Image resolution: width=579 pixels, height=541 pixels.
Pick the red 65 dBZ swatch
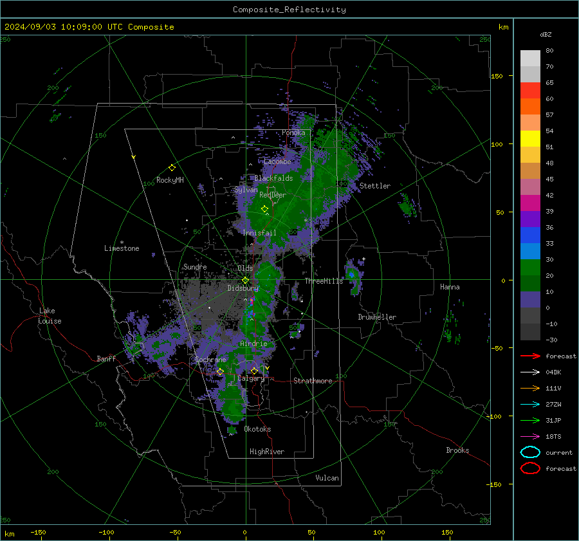(530, 91)
